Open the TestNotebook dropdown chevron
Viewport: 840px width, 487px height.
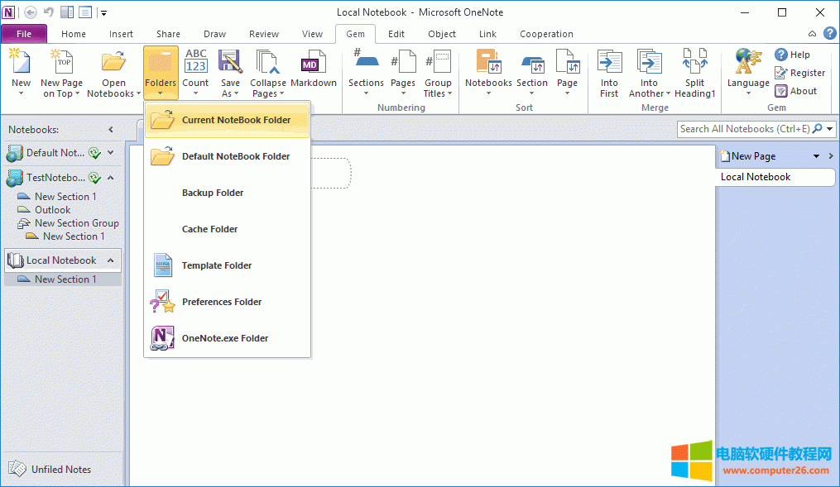coord(110,177)
